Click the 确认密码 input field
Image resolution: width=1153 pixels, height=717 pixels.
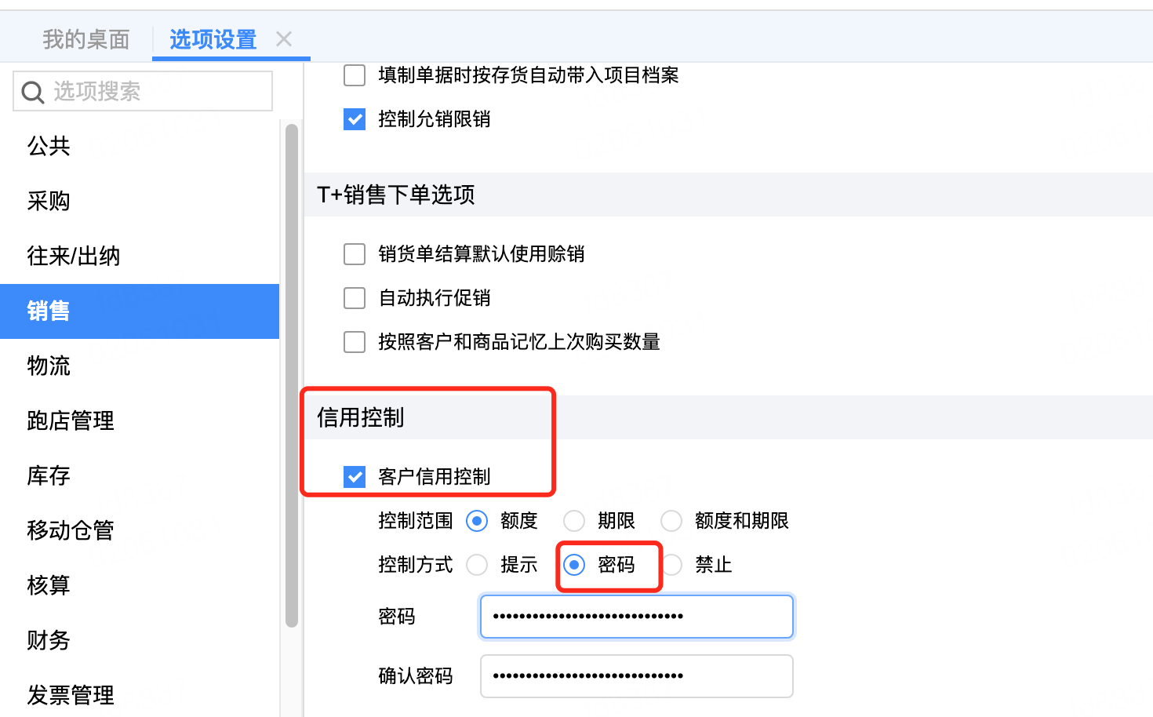pos(637,676)
